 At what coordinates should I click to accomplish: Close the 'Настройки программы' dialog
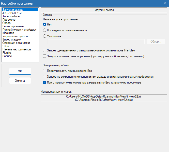click(165, 3)
